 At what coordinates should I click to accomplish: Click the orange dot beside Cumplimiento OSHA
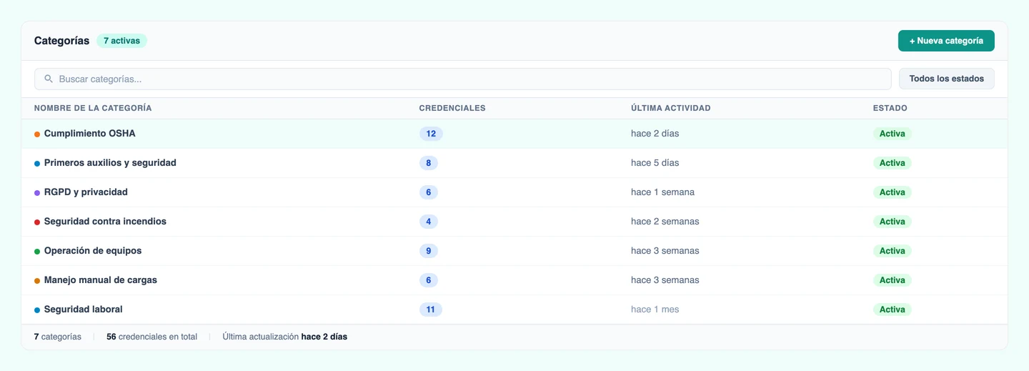pos(37,134)
